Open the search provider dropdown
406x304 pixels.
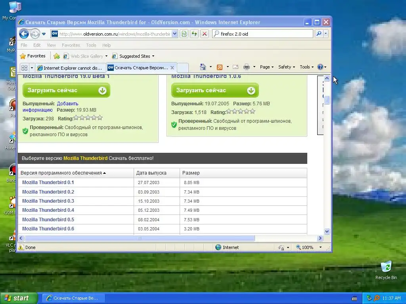[326, 34]
